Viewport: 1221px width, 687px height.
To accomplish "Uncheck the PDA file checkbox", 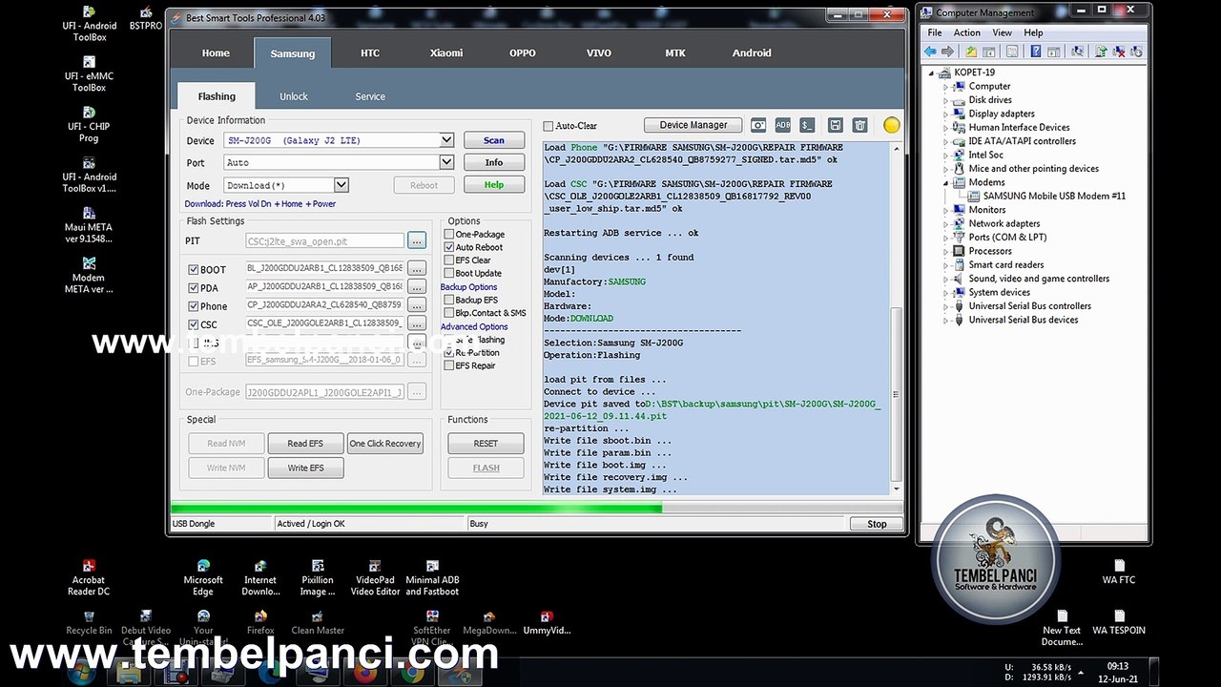I will click(194, 288).
